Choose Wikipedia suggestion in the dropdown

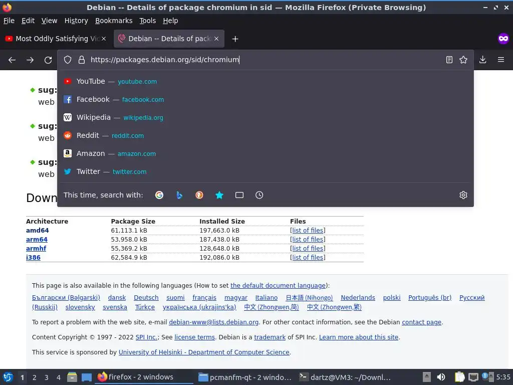[266, 117]
